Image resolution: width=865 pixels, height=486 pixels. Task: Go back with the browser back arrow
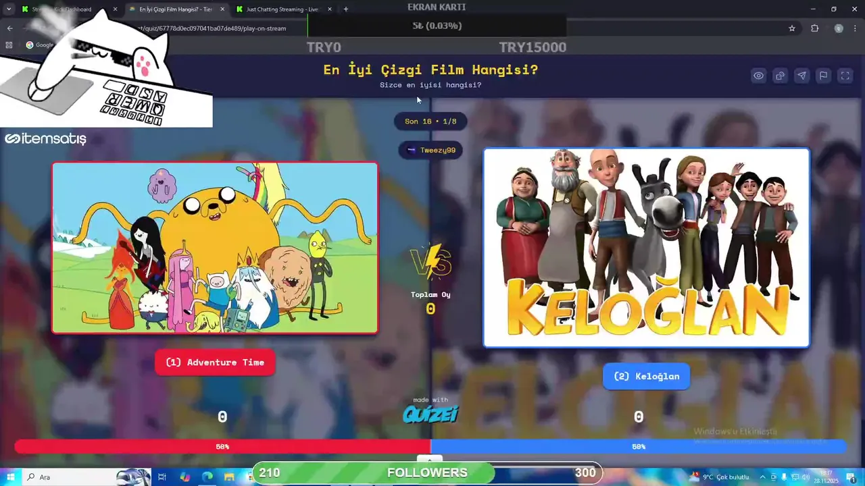(x=9, y=28)
